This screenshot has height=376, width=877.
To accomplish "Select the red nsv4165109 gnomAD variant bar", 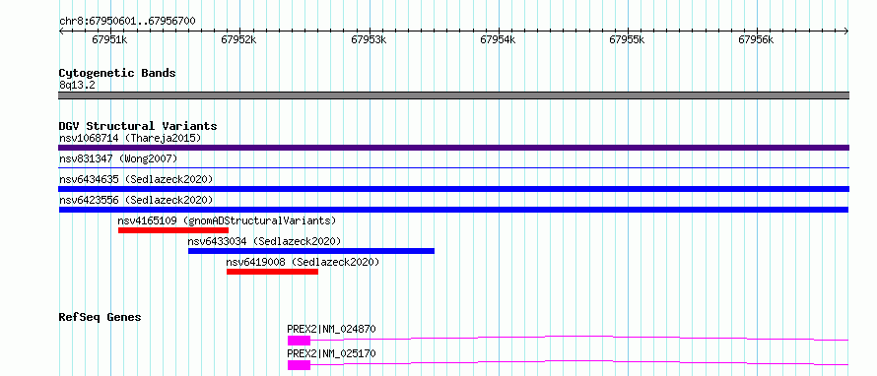I will pyautogui.click(x=173, y=230).
